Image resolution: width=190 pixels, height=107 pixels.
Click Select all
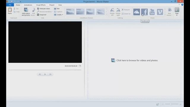pos(126,14)
